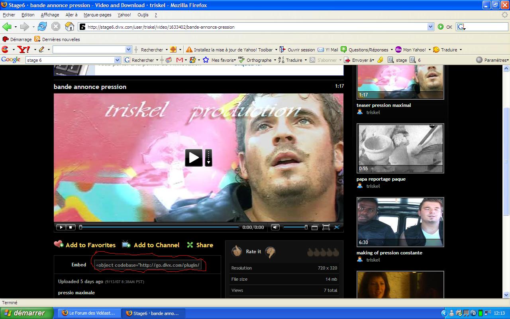Open the papa reportage paque thumbnail
Screen dimensions: 510x319
400,148
